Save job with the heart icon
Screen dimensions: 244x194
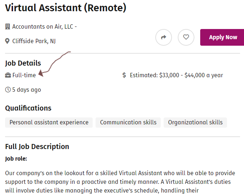pos(186,37)
